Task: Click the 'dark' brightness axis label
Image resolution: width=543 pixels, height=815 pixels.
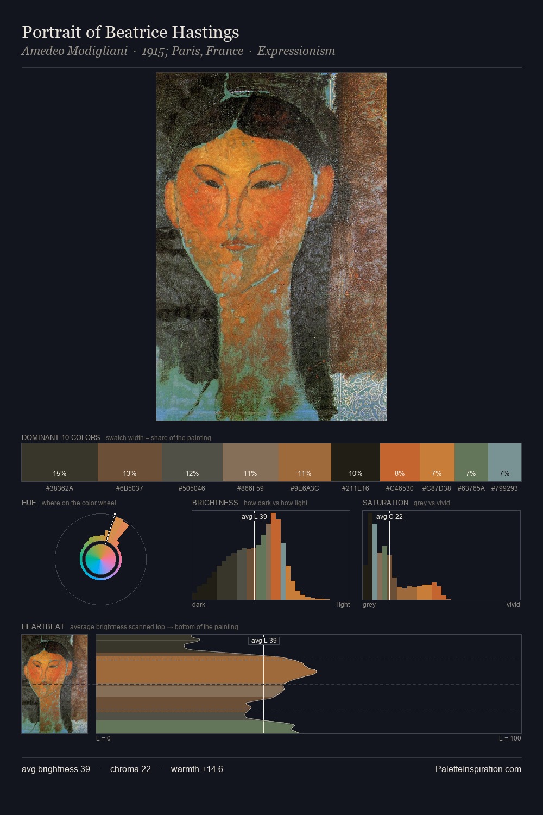Action: click(x=199, y=605)
